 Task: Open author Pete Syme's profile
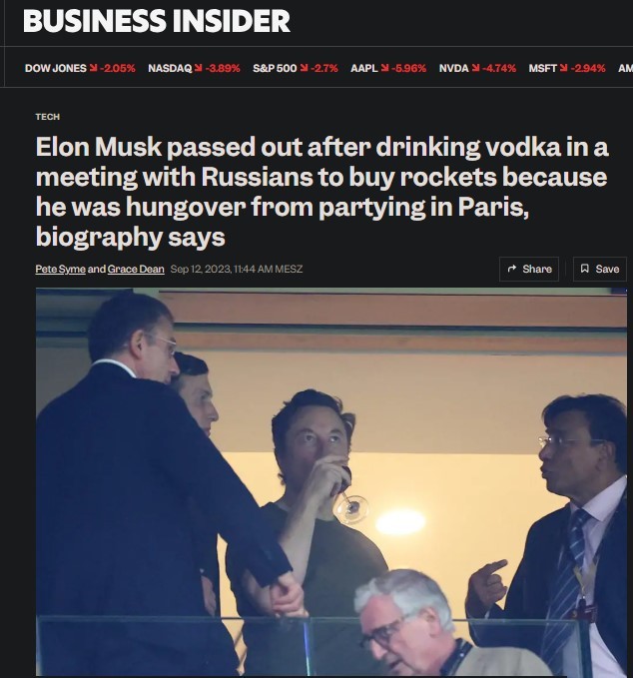pyautogui.click(x=61, y=269)
